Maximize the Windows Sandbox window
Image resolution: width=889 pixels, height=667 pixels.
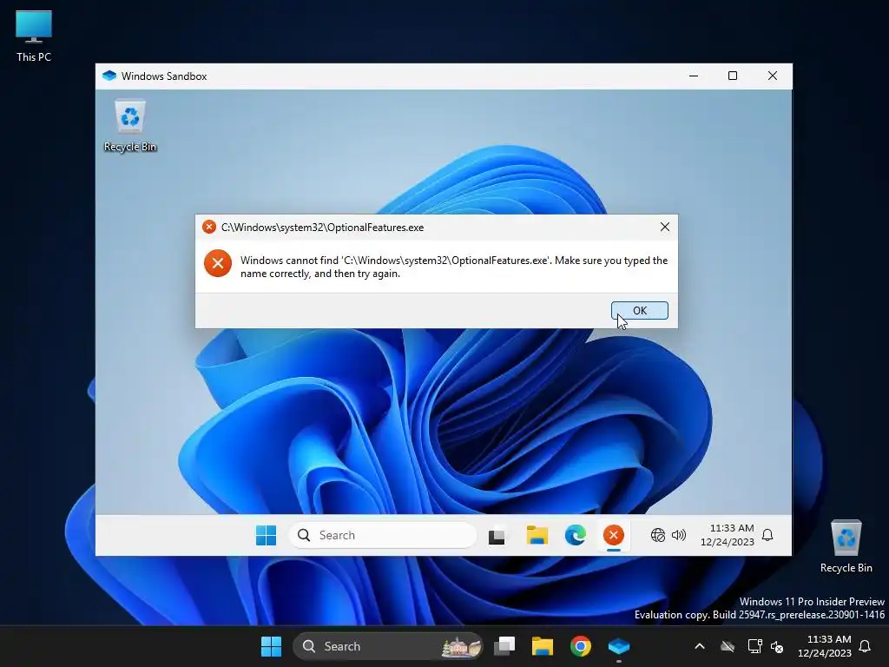[x=733, y=76]
